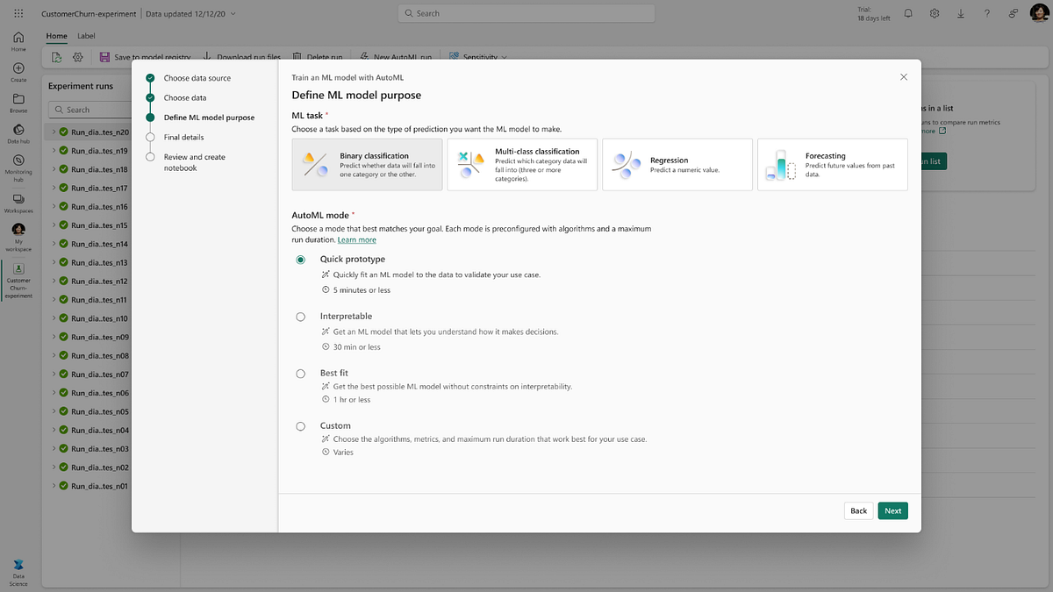Click the notifications bell icon

pyautogui.click(x=907, y=13)
